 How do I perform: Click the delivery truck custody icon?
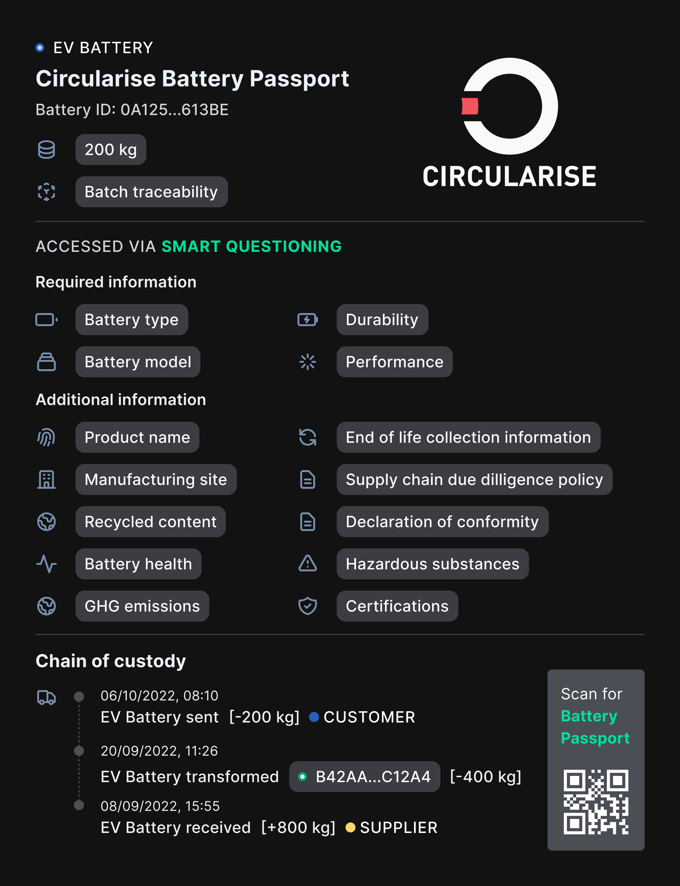(47, 698)
